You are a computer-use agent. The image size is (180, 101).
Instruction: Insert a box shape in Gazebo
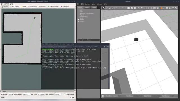[x=129, y=8]
